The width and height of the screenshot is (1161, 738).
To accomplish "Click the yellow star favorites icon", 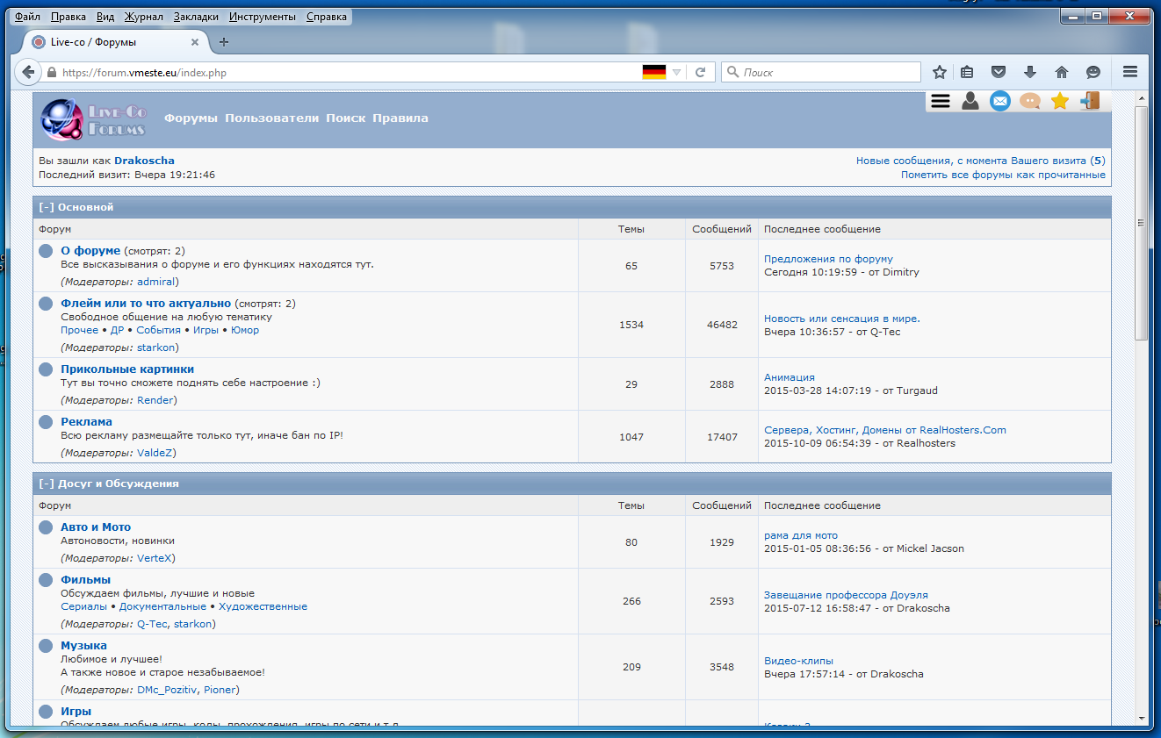I will [1060, 101].
